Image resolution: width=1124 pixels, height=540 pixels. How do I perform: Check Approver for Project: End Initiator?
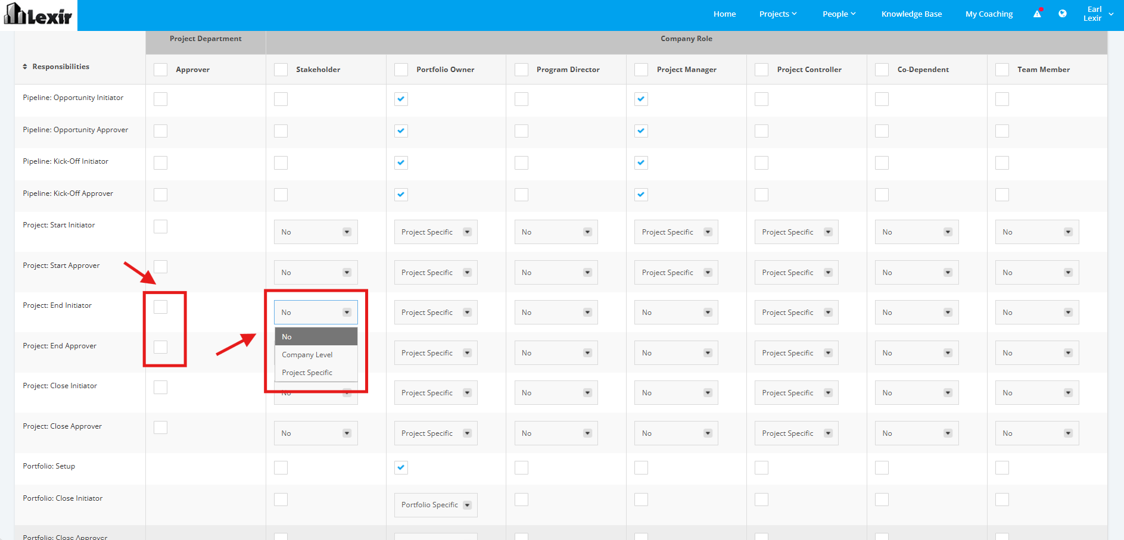tap(160, 307)
